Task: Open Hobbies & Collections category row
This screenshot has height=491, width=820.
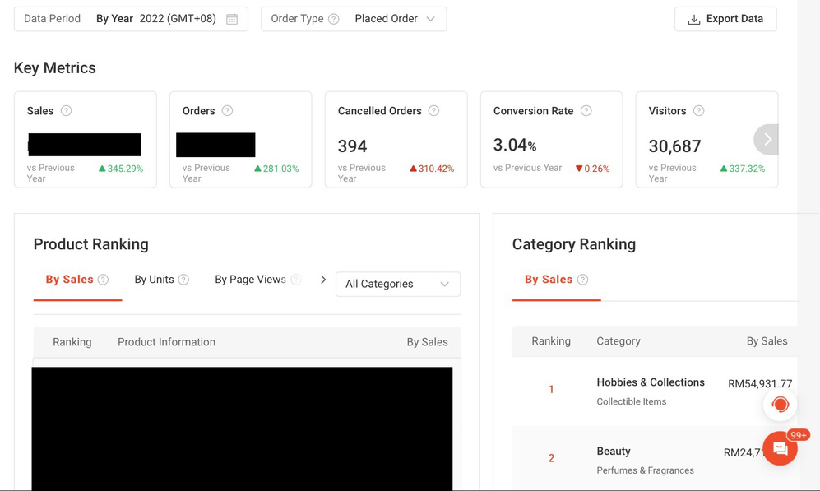Action: tap(650, 391)
